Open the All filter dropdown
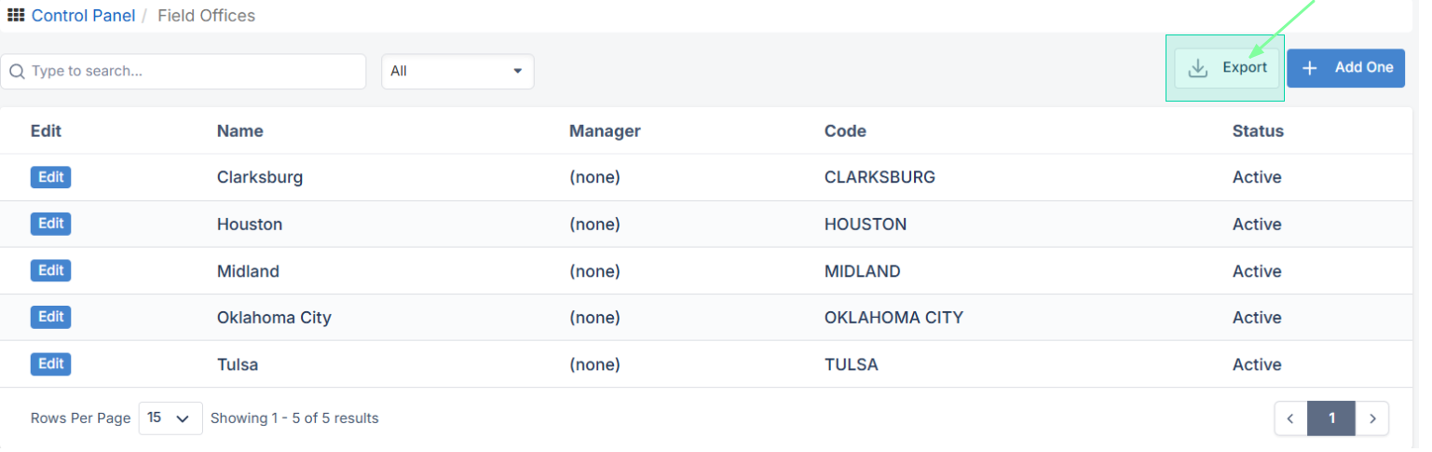This screenshot has height=452, width=1432. pos(457,72)
